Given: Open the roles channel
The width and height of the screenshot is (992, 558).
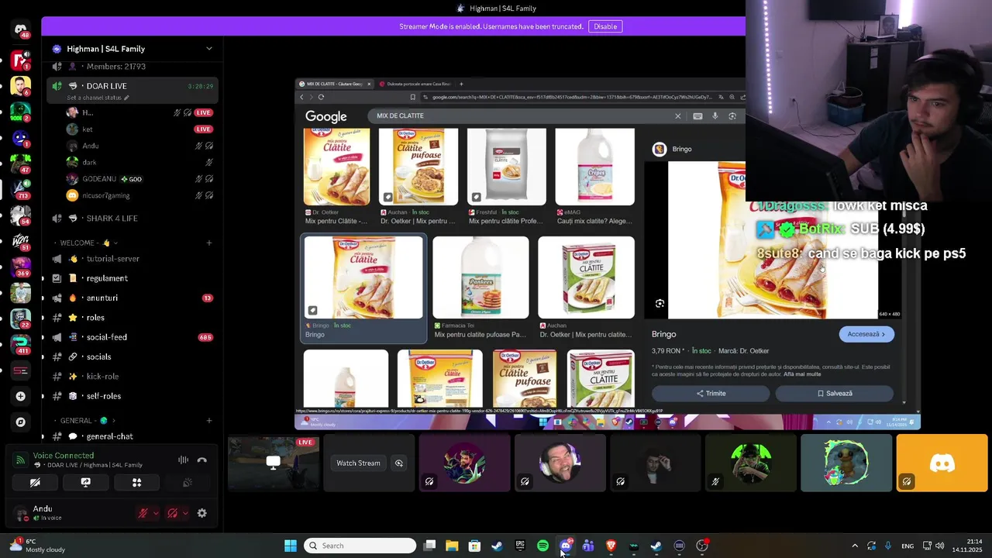Looking at the screenshot, I should (132, 318).
